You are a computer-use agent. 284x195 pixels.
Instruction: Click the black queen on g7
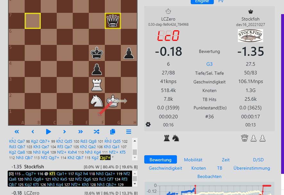click(x=113, y=21)
